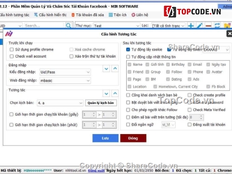232x174 pixels.
Task: Open Thư mục Test dropdown
Action: [x=116, y=26]
